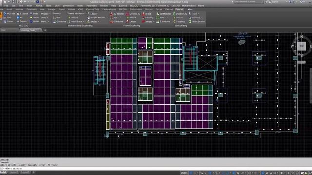This screenshot has width=312, height=175.
Task: Click Decking in Frame Scaffolding panel
Action: (x=148, y=17)
